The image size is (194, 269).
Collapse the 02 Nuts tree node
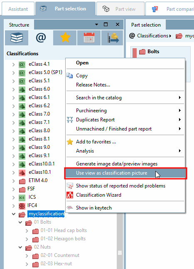tap(20, 247)
